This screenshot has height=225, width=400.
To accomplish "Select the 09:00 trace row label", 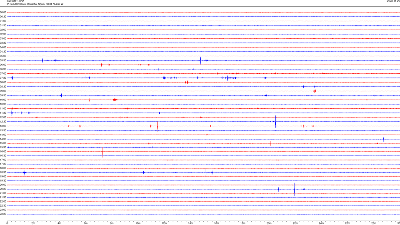I will (x=3, y=91).
